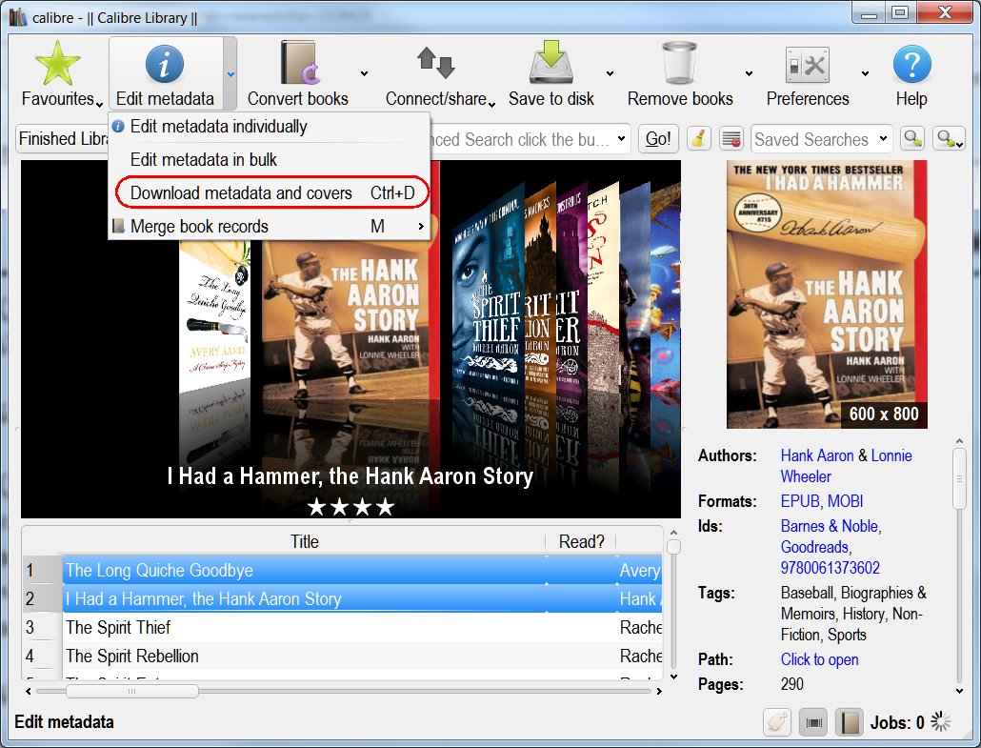
Task: Click the Title column header
Action: (304, 541)
